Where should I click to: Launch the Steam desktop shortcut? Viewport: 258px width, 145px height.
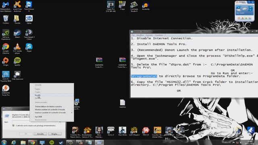click(17, 34)
